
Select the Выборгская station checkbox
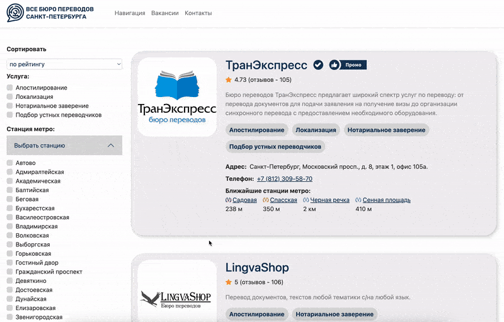9,244
